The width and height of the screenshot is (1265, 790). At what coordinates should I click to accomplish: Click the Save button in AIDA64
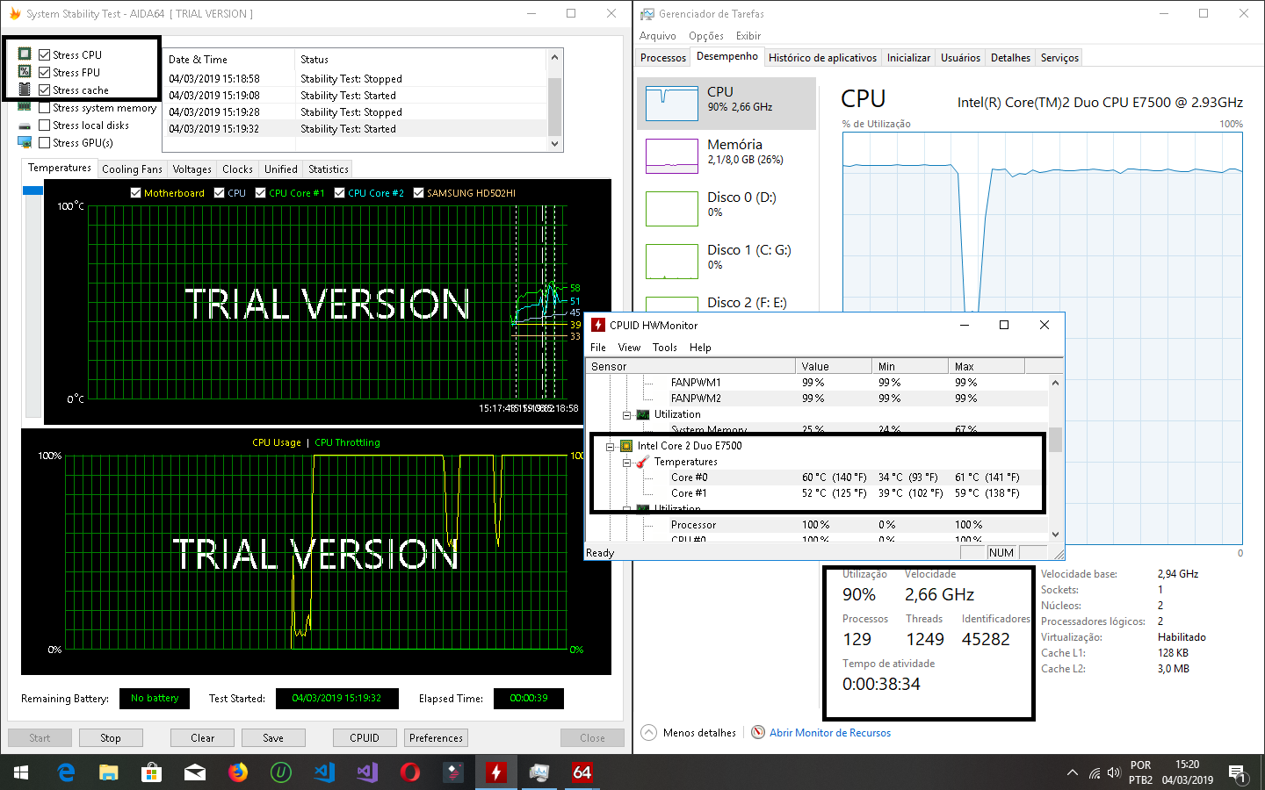273,738
